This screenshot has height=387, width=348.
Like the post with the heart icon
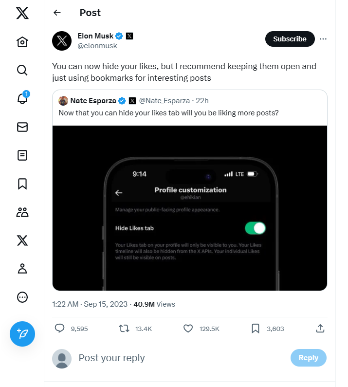pyautogui.click(x=188, y=329)
